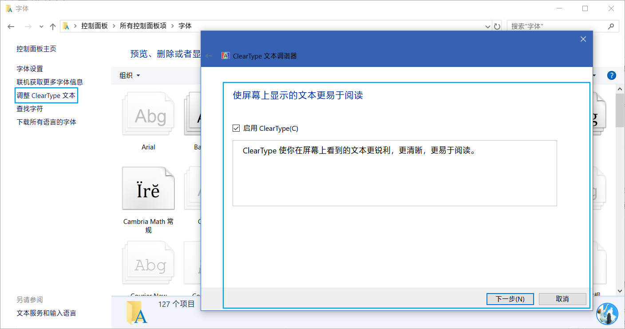
Task: Open 字体设置 in the sidebar
Action: (30, 69)
